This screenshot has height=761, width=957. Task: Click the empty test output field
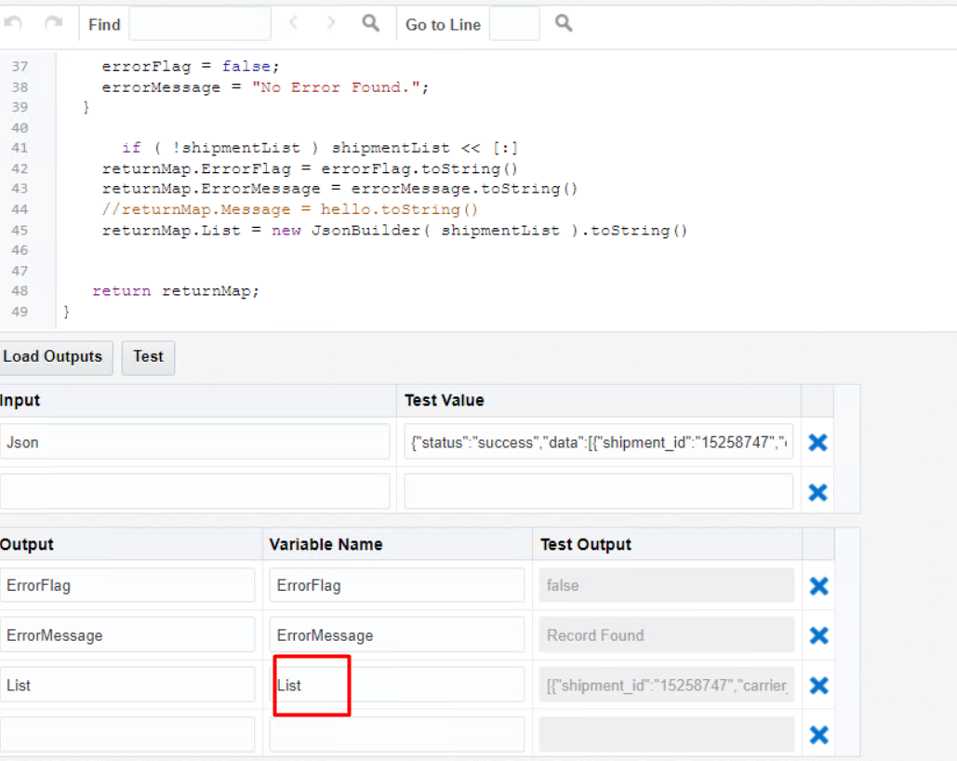667,735
